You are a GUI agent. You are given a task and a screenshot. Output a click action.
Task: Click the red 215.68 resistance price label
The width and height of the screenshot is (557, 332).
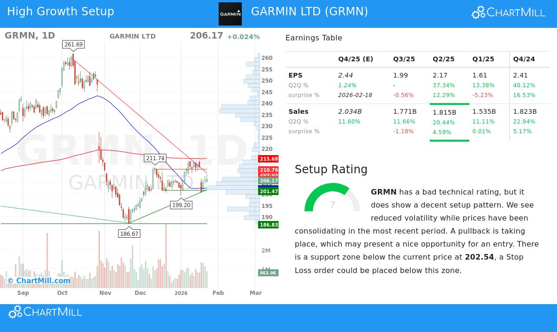click(x=268, y=159)
